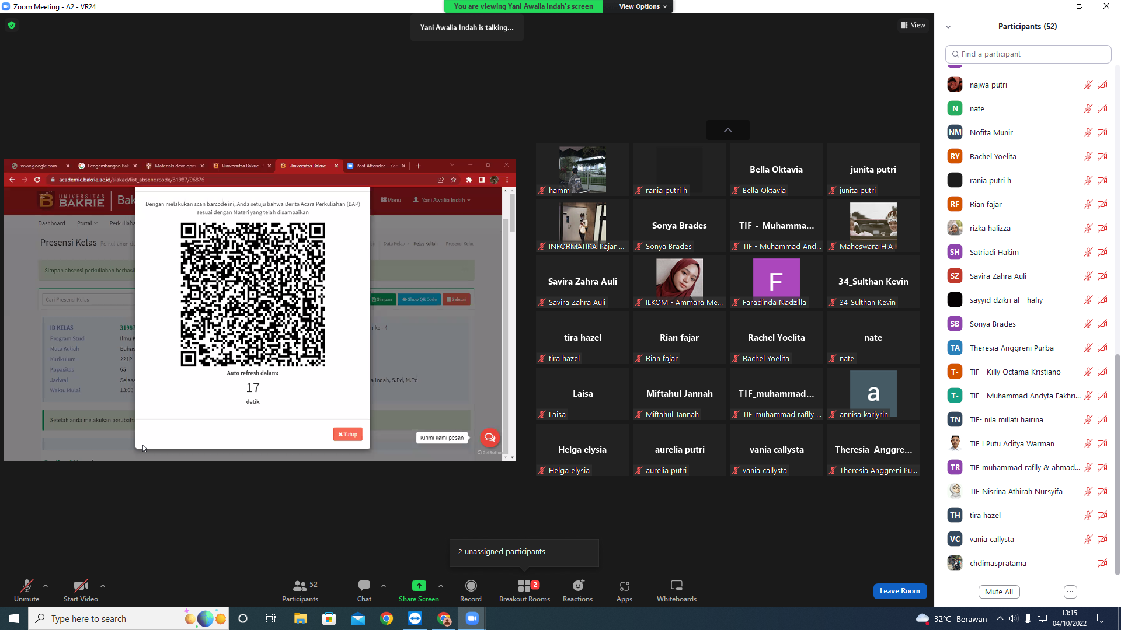Viewport: 1121px width, 630px height.
Task: Click the muted mic icon for Rian fajar
Action: point(1088,204)
